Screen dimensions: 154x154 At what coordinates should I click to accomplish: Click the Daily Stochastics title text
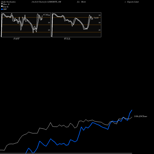pos(8,2)
